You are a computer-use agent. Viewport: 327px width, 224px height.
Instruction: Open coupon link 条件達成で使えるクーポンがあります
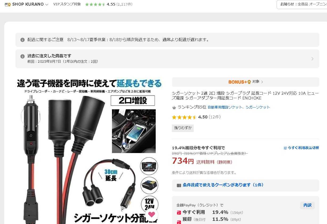(x=223, y=185)
